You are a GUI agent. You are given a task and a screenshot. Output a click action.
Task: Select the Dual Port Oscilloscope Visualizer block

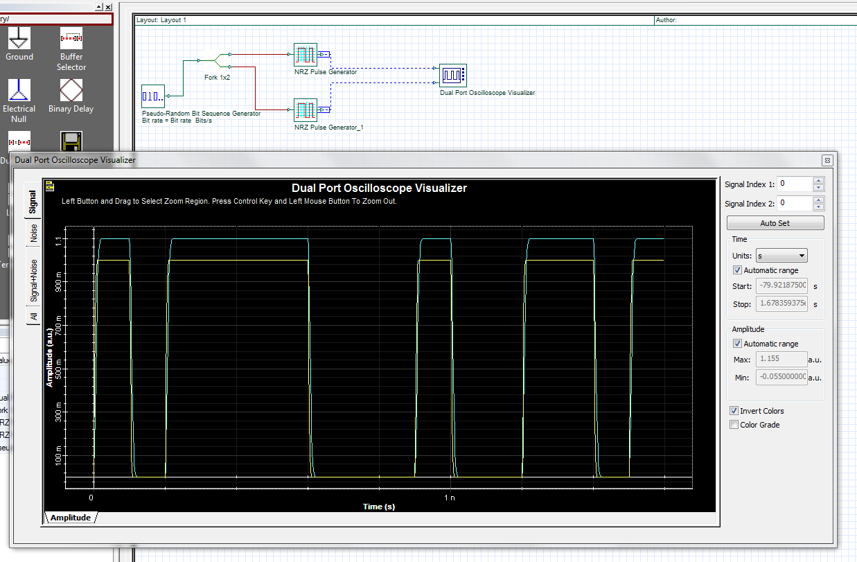453,75
